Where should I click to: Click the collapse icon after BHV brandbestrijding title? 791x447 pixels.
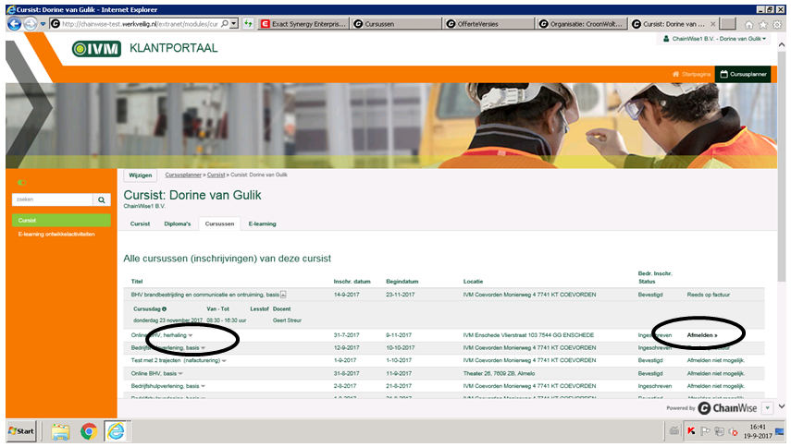tap(283, 295)
